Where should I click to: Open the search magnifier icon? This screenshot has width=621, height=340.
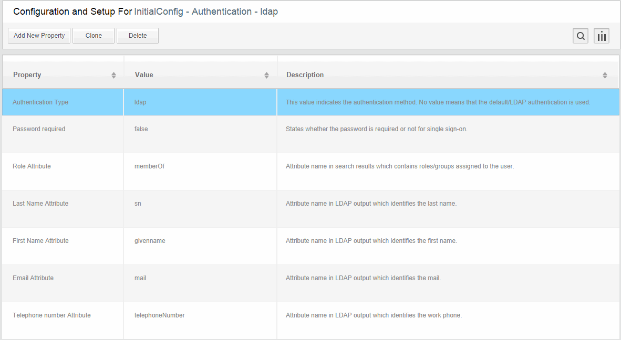click(x=581, y=36)
